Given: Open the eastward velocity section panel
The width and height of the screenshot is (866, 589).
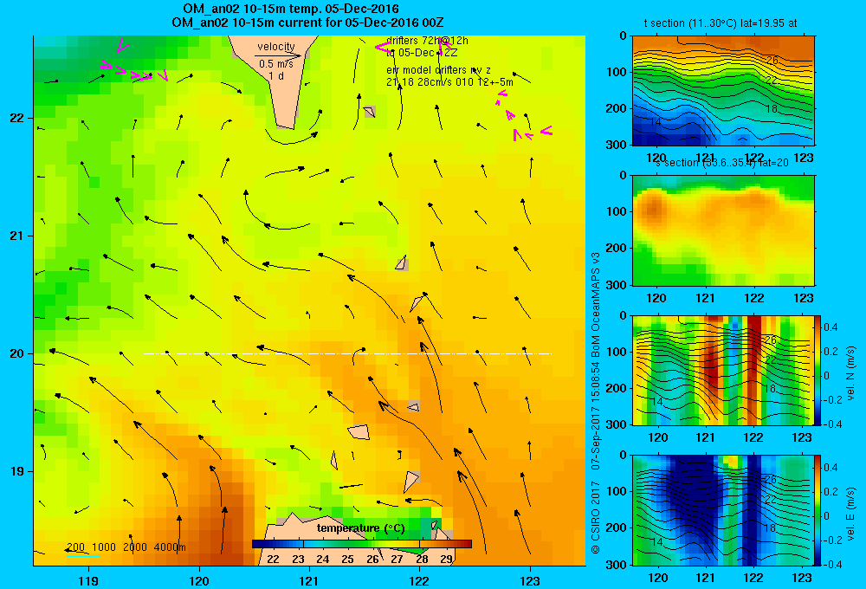Looking at the screenshot, I should click(x=723, y=510).
